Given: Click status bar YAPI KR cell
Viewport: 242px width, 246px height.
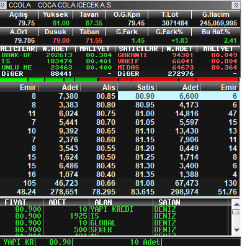Looking at the screenshot, I should click(17, 242).
